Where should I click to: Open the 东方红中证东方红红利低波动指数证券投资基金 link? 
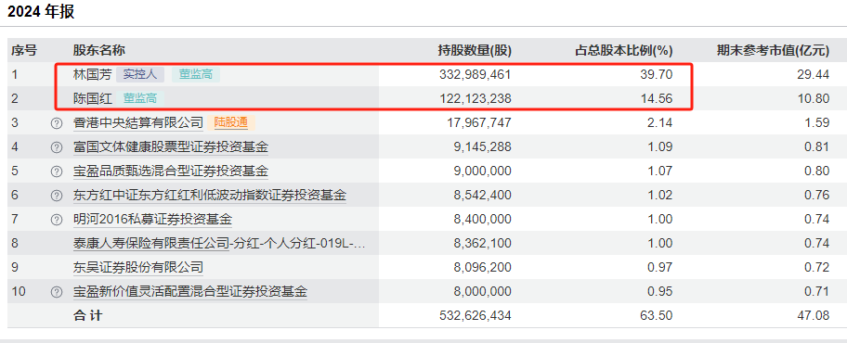pyautogui.click(x=210, y=196)
